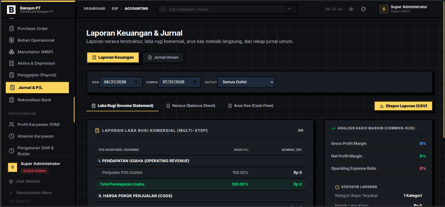Click the search magnifier icon
Screen dimensions: 445x207
[x=163, y=9]
